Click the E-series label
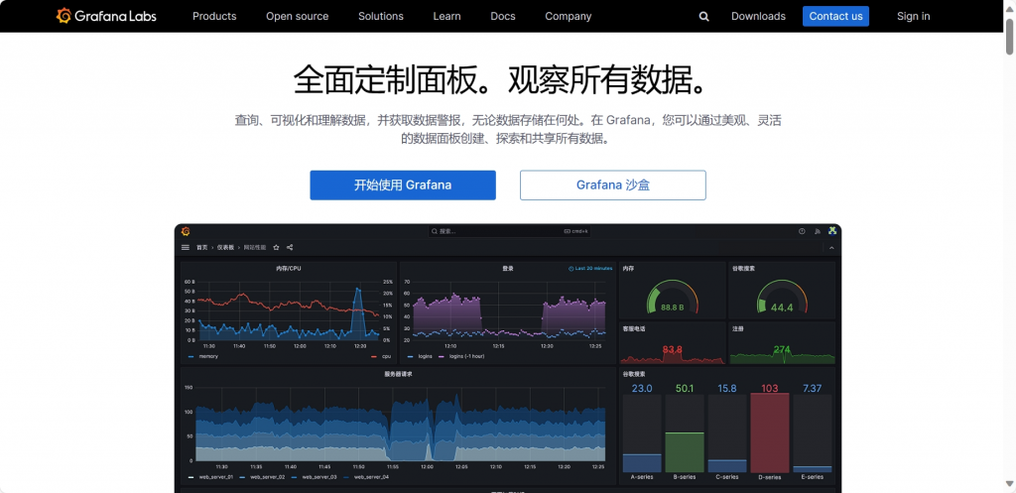This screenshot has height=493, width=1016. pos(812,477)
